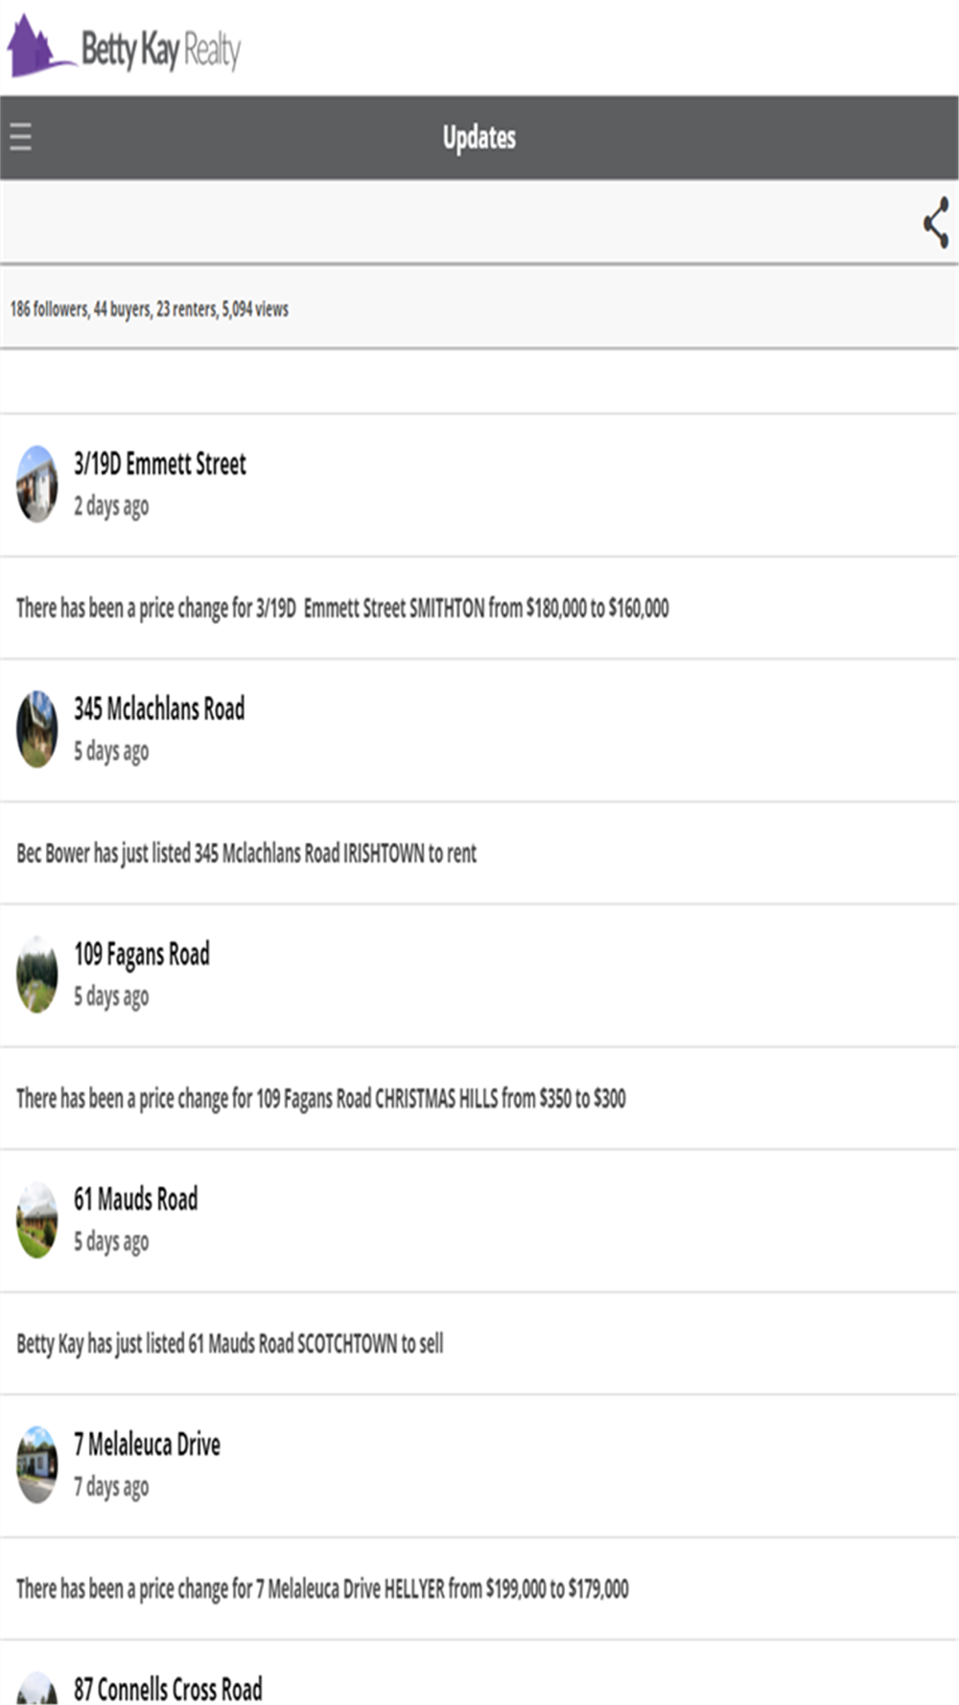Select 345 Mclachlans Road property photo
Screen dimensions: 959x1705
click(37, 730)
